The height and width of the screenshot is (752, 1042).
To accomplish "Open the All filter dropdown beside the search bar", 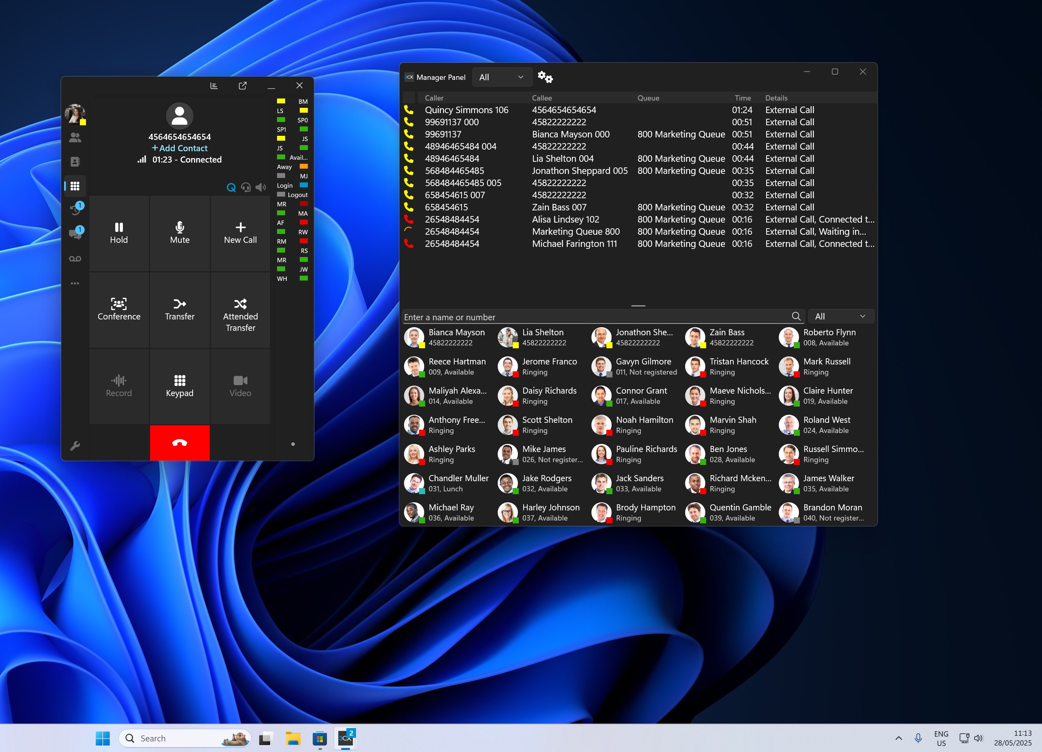I will (840, 316).
